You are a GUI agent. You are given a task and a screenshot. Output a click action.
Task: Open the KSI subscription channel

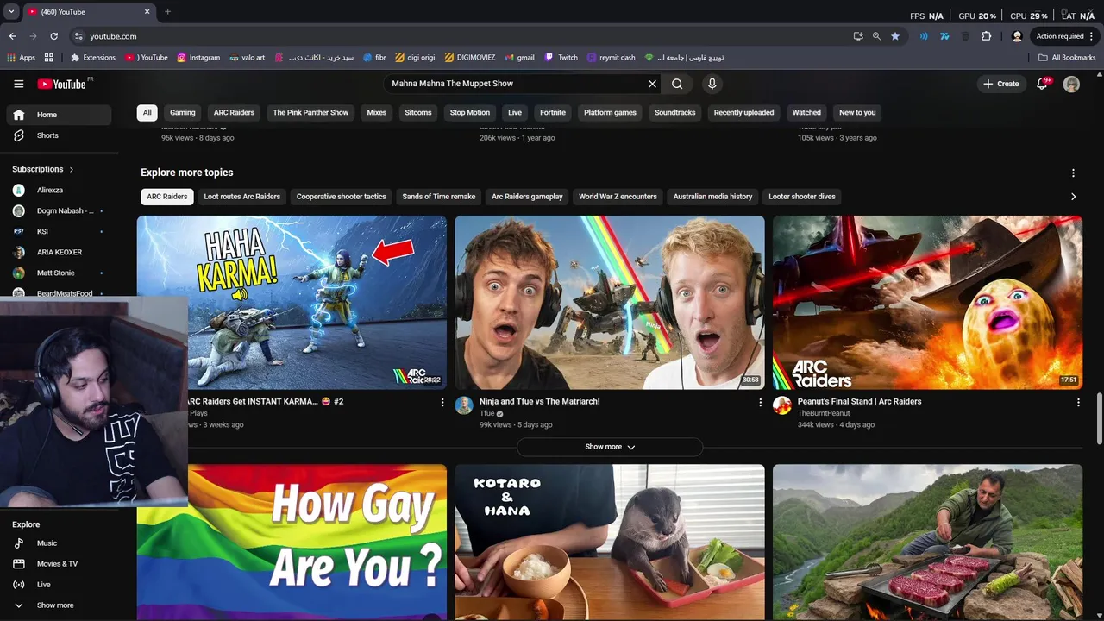point(59,232)
